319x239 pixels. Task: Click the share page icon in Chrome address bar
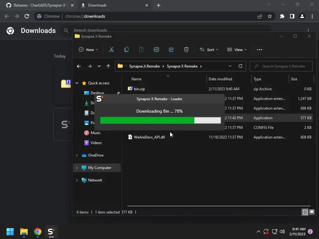[260, 16]
